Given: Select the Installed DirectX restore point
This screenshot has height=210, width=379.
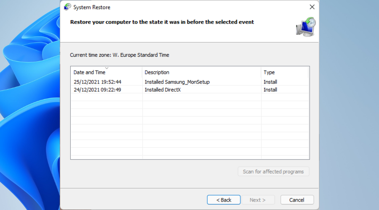Looking at the screenshot, I should click(x=163, y=89).
